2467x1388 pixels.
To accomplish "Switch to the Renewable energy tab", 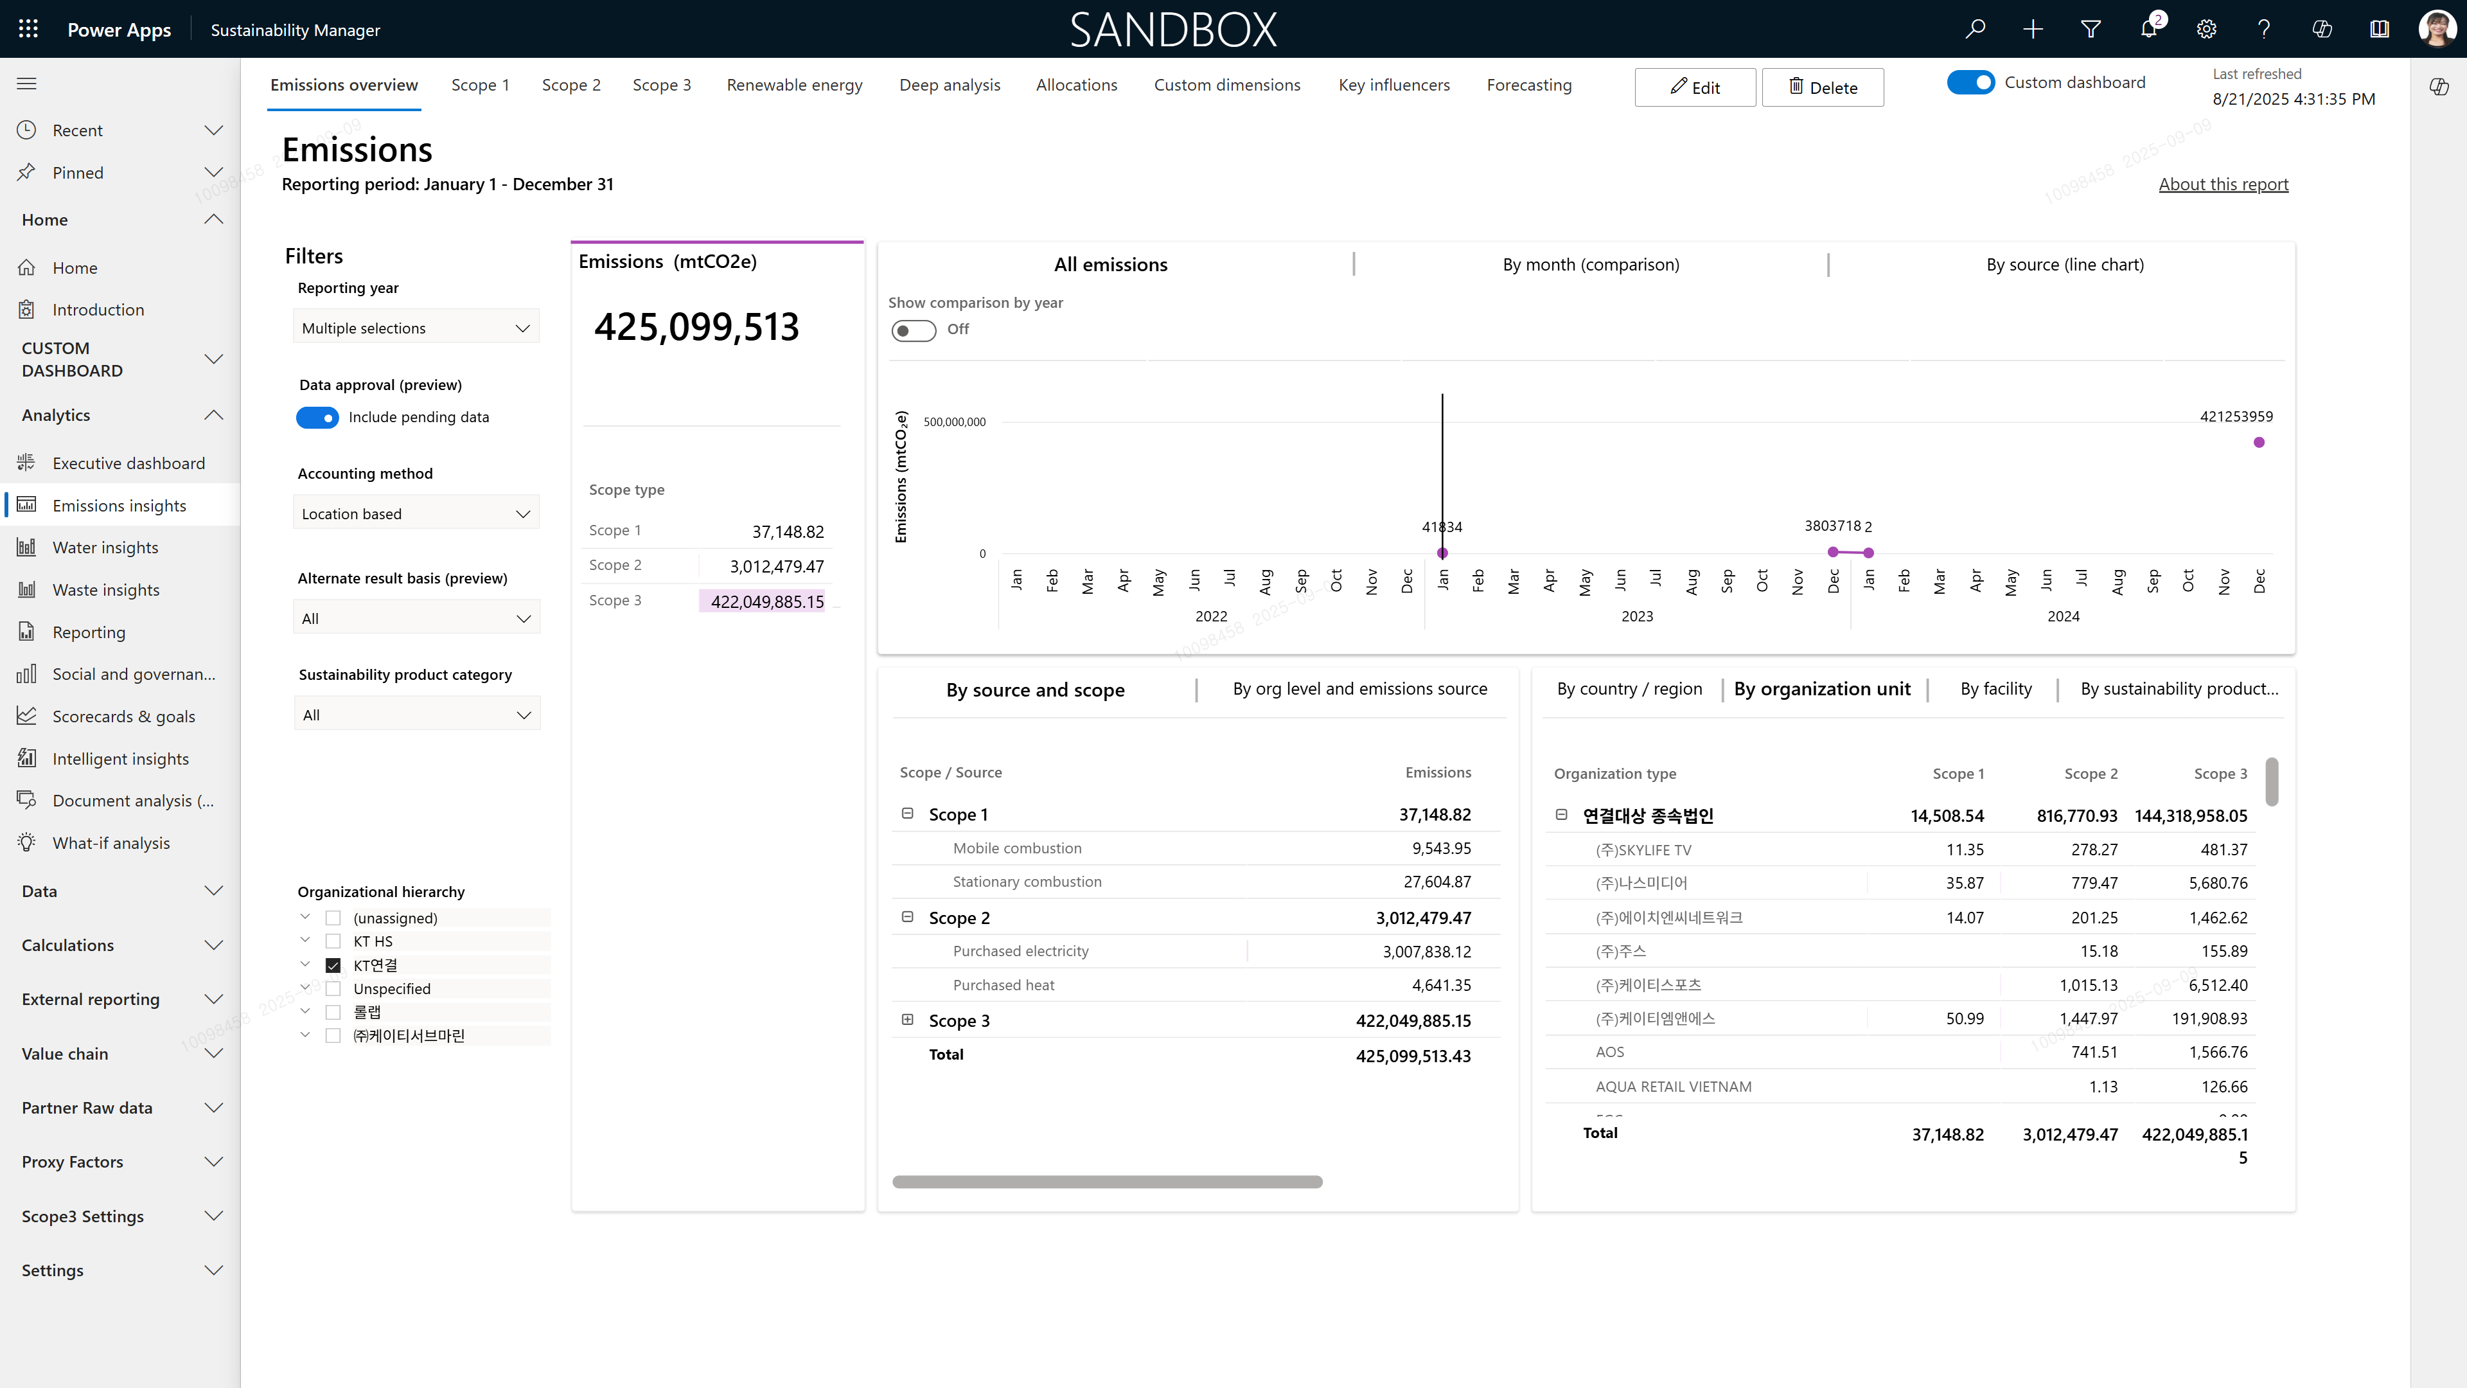I will 795,85.
